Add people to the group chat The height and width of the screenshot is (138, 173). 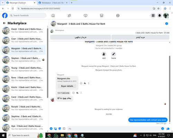coord(104,54)
